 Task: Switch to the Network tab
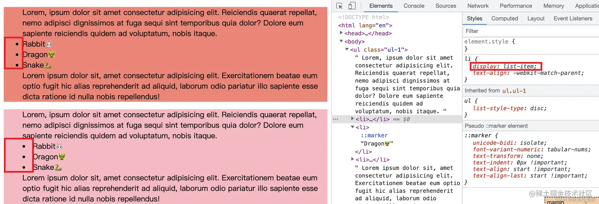click(x=478, y=6)
